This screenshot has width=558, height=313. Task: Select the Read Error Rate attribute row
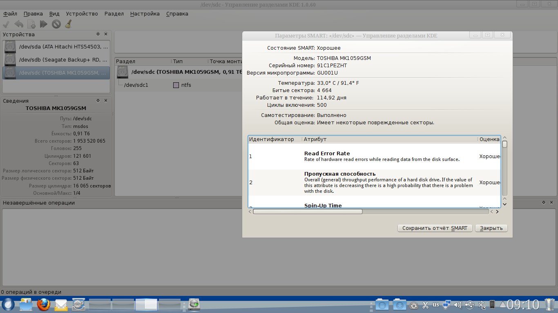click(x=374, y=156)
